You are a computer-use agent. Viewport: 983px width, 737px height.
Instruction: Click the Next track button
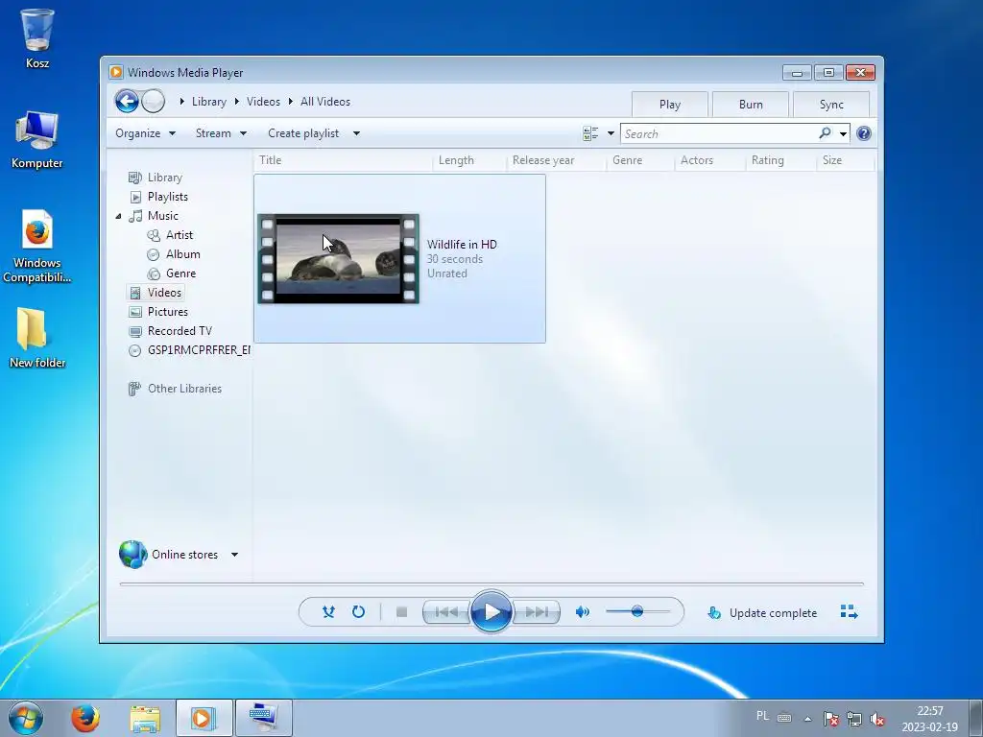click(x=536, y=611)
